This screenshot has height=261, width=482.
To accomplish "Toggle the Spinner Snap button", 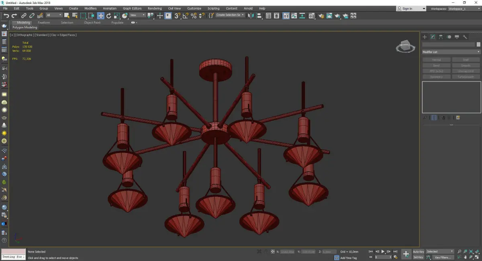I will [x=202, y=16].
